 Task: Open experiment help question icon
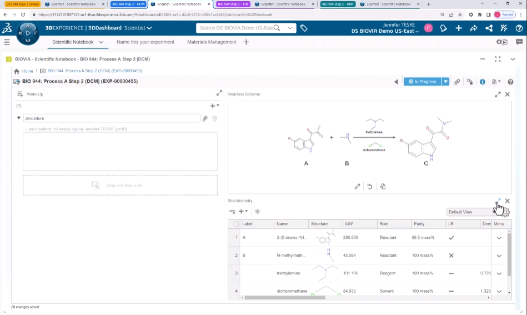pyautogui.click(x=510, y=82)
